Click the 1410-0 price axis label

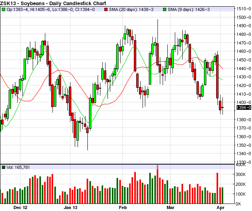point(244,94)
